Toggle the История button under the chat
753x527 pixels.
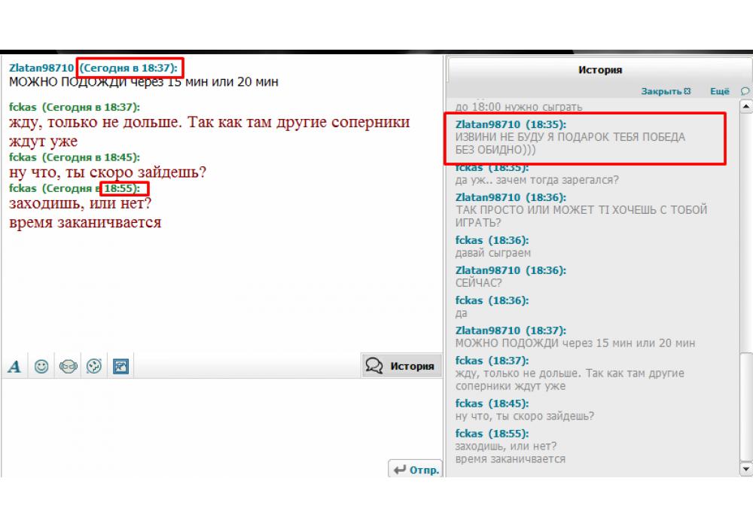tap(401, 366)
